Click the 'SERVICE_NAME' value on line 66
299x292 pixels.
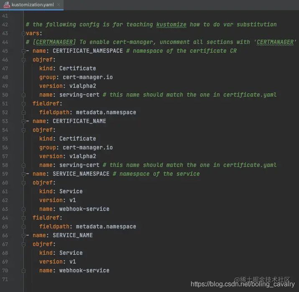[x=73, y=236]
